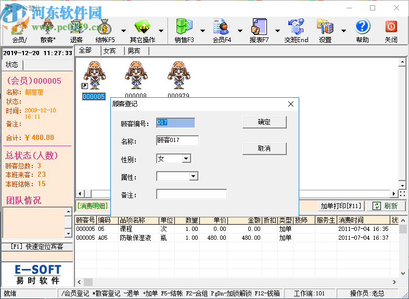Expand dropdown arrow next to 会员F4
The height and width of the screenshot is (299, 409).
tap(240, 31)
